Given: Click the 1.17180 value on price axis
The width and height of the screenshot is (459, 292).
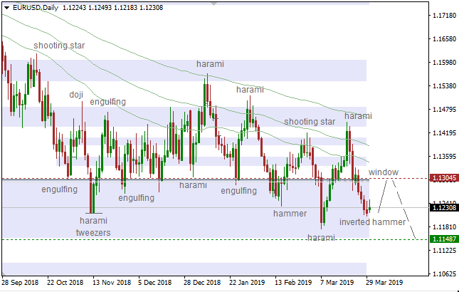Looking at the screenshot, I should [443, 15].
